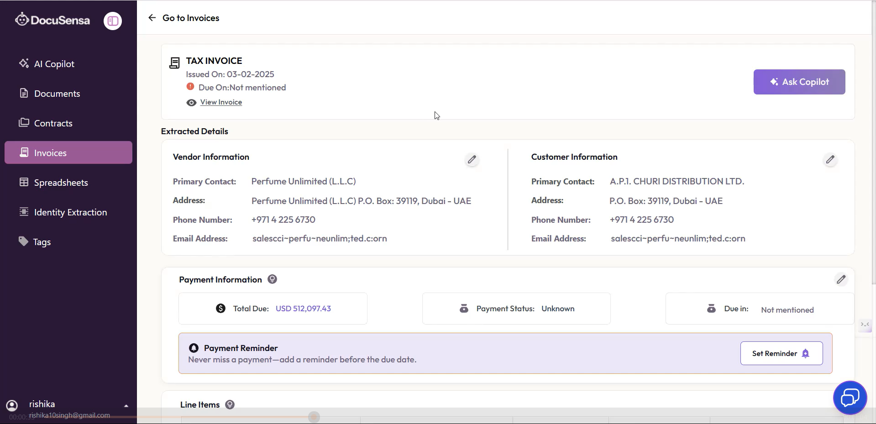Select the vendor address text
This screenshot has height=424, width=876.
pos(361,201)
